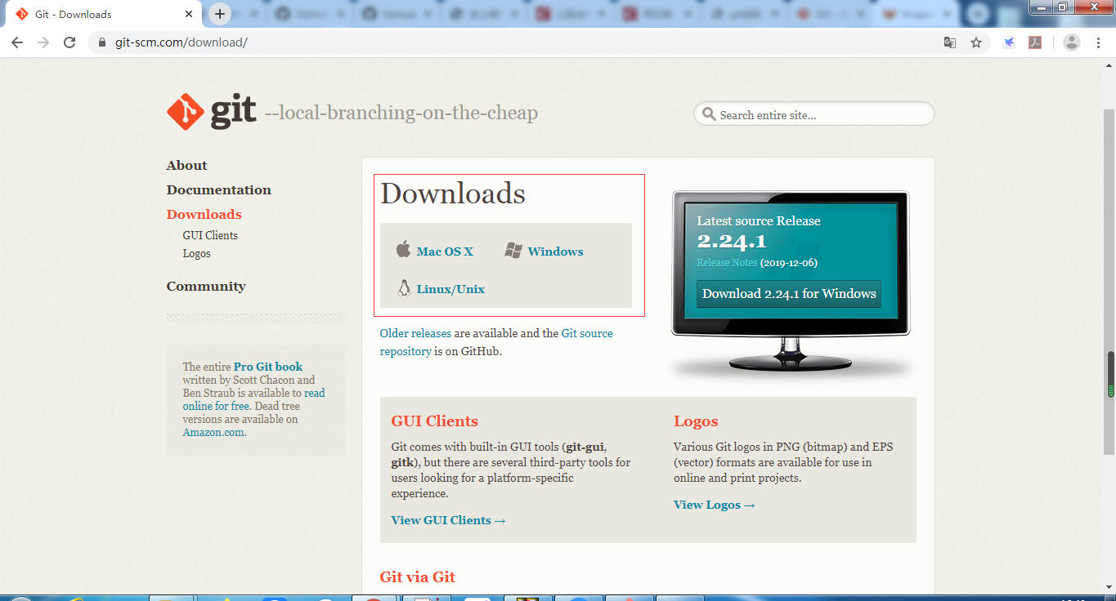Open Documentation in the left sidebar
This screenshot has height=601, width=1116.
219,189
